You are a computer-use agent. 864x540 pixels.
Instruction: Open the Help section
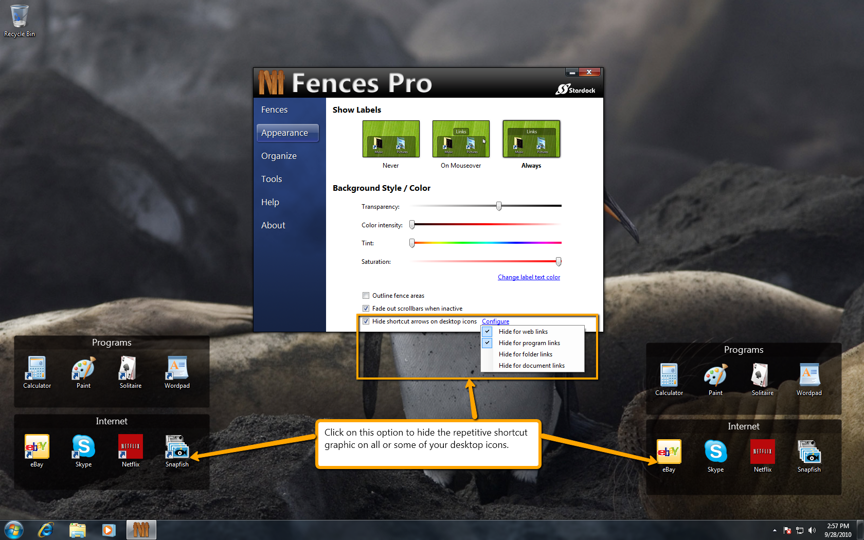[x=270, y=202]
